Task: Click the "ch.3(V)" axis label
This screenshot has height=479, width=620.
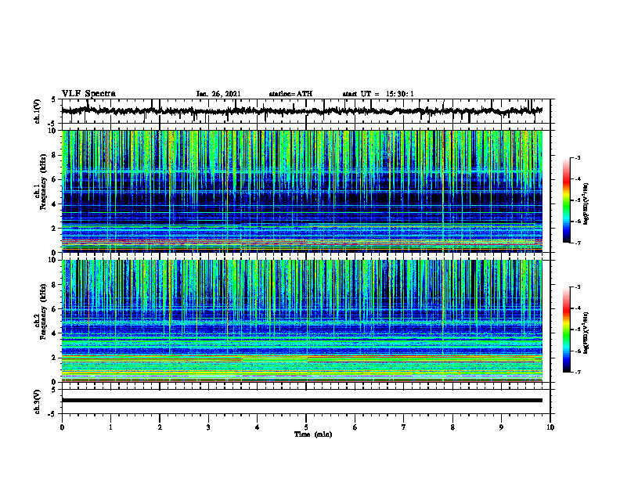Action: pos(38,402)
